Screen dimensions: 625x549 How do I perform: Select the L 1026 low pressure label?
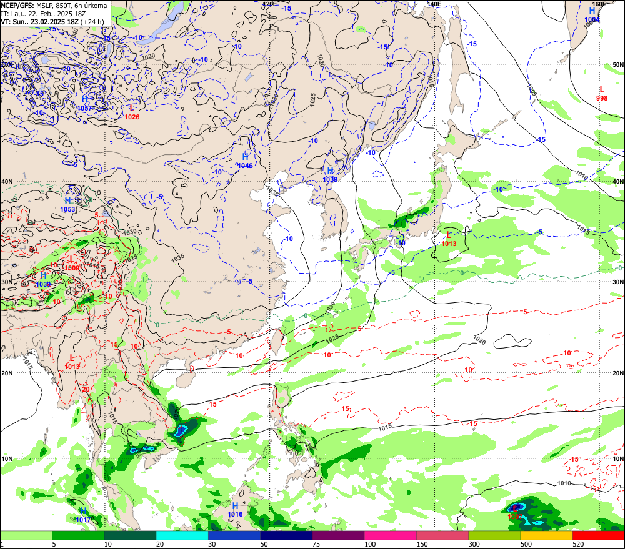point(132,112)
